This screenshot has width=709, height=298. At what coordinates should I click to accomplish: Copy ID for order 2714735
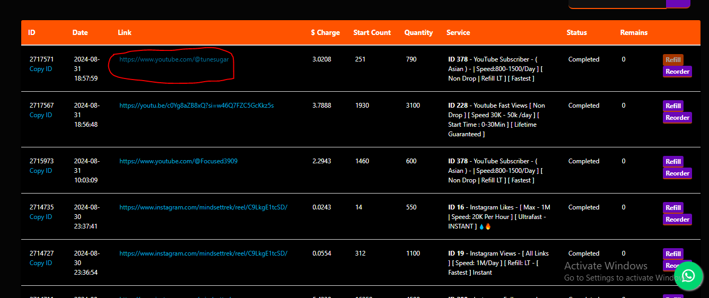(x=41, y=217)
